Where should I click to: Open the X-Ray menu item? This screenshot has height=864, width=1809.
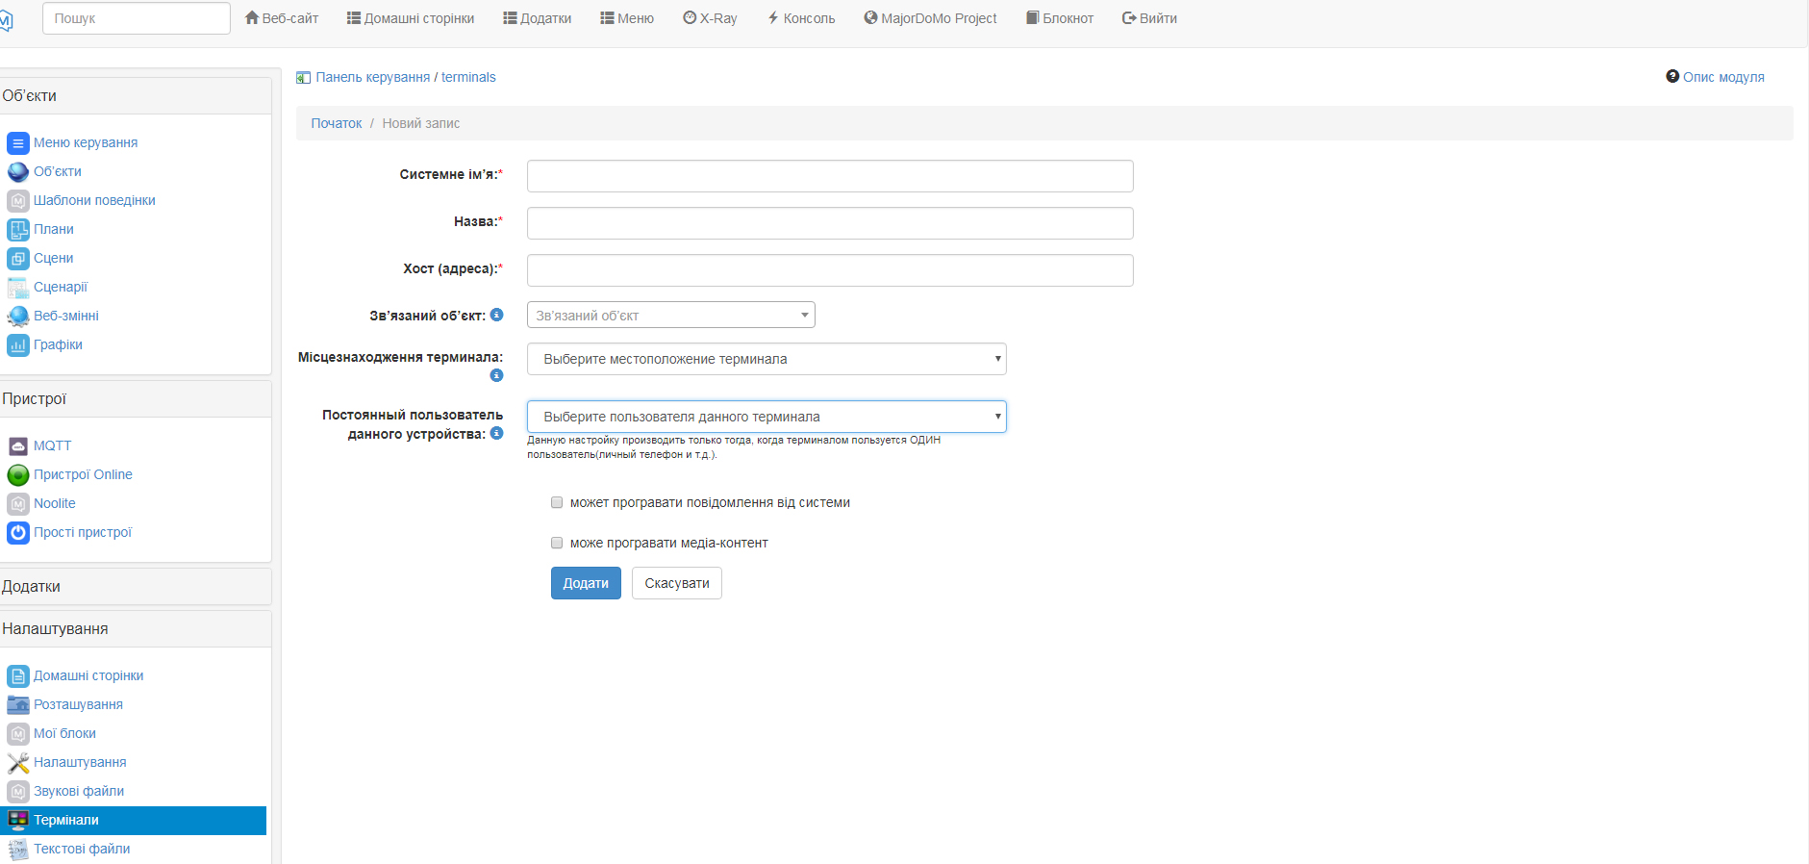pyautogui.click(x=710, y=18)
